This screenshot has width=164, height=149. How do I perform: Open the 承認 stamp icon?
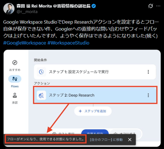(x=15, y=95)
